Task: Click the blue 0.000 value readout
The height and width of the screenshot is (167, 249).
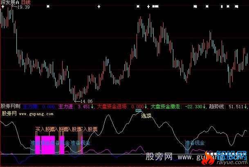Action: click(x=48, y=107)
